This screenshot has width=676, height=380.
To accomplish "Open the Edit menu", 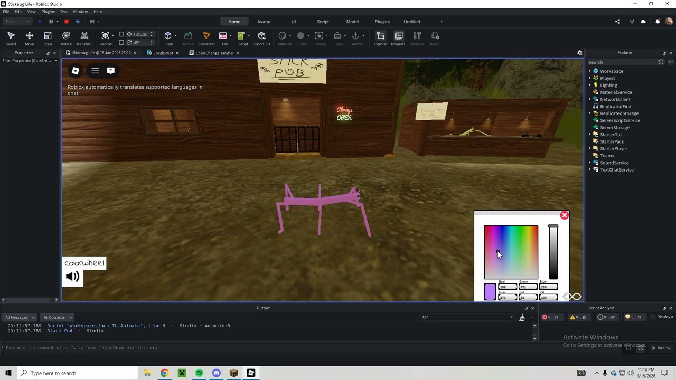I will [18, 12].
